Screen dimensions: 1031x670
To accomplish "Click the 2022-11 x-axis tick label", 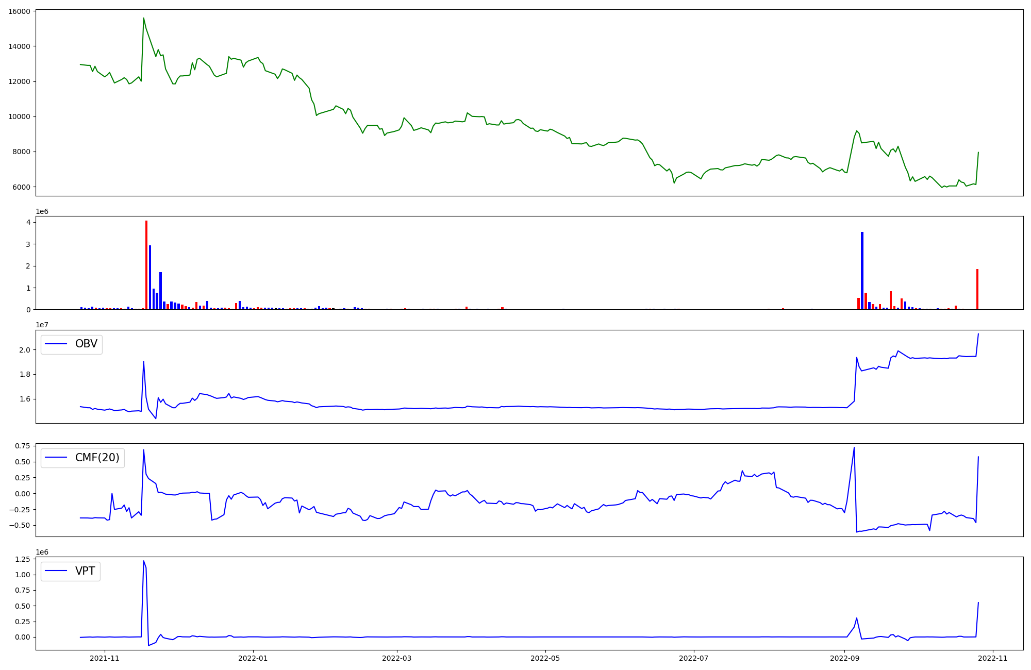I will 993,658.
